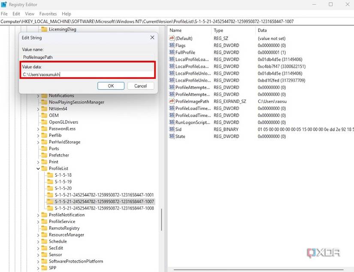The width and height of the screenshot is (354, 272).
Task: Expand the PasswordLess tree node
Action: click(38, 129)
